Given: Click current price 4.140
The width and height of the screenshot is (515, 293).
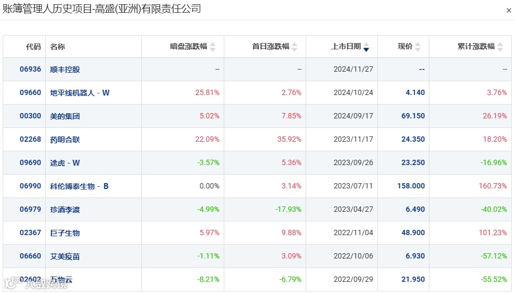Looking at the screenshot, I should 415,92.
